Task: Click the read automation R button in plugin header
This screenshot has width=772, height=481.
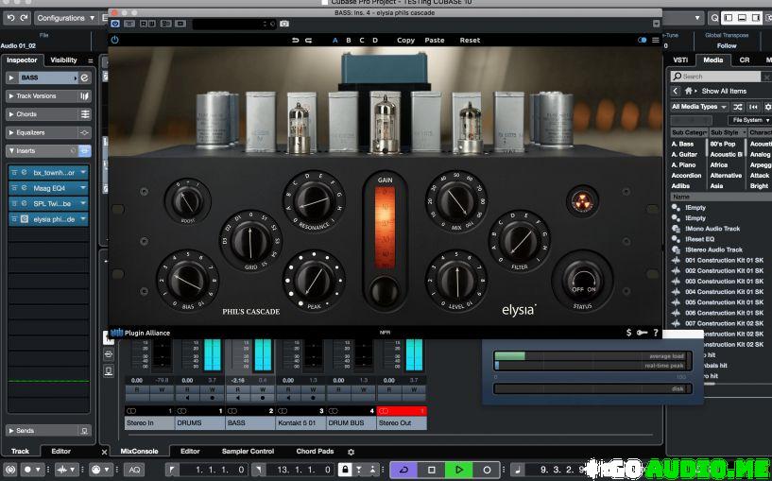Action: point(144,24)
